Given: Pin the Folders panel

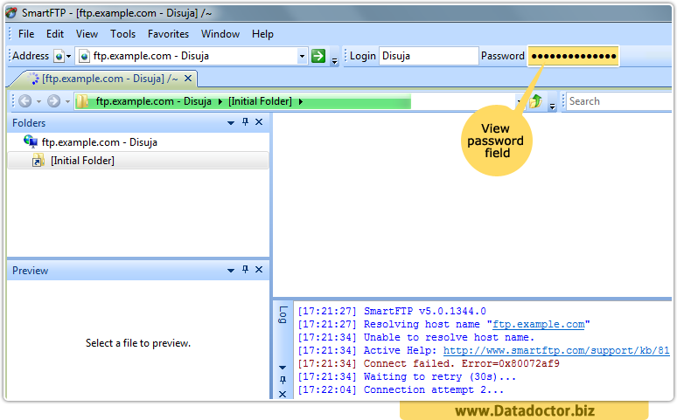Looking at the screenshot, I should click(x=245, y=122).
